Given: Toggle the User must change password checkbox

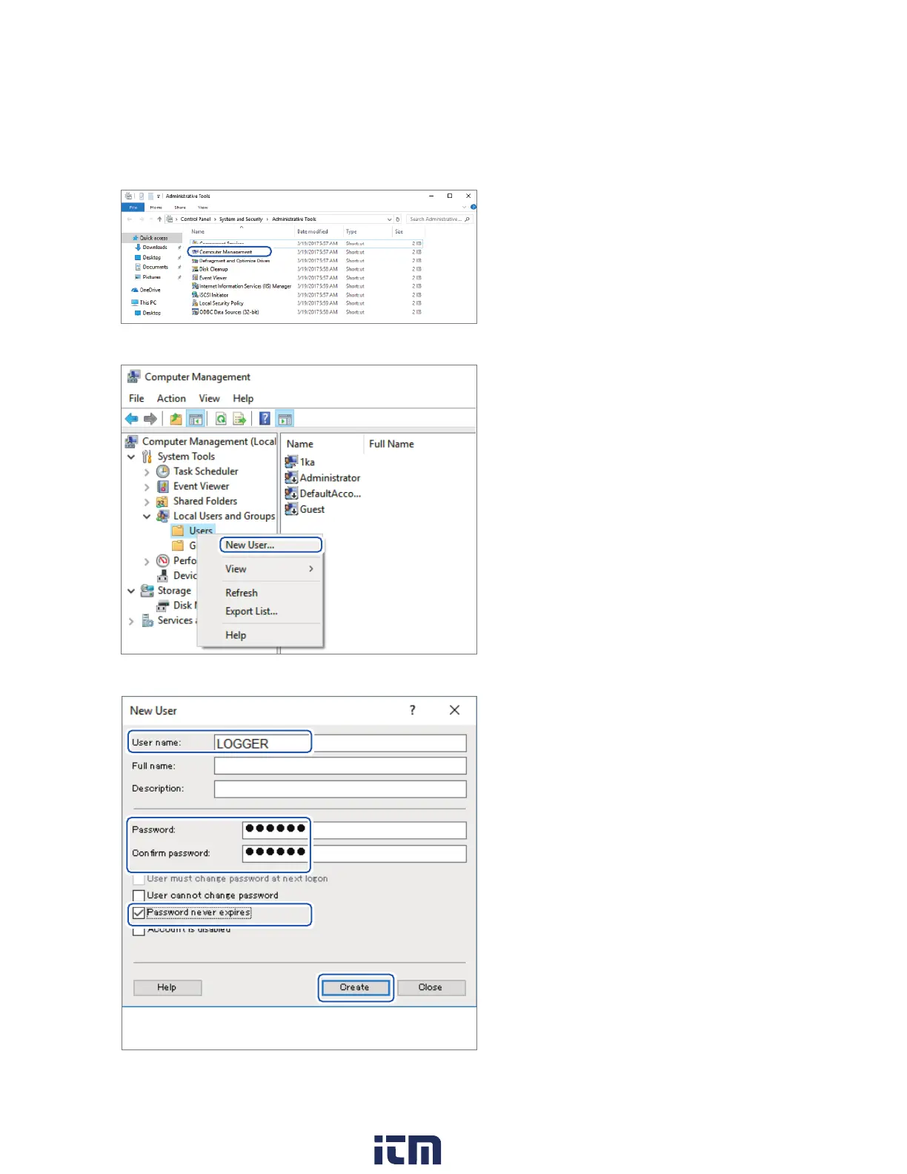Looking at the screenshot, I should coord(139,879).
